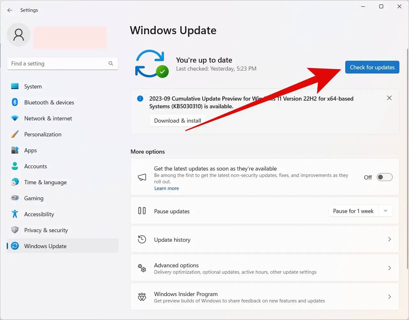The width and height of the screenshot is (409, 320).
Task: Open Privacy & security settings
Action: pyautogui.click(x=46, y=230)
